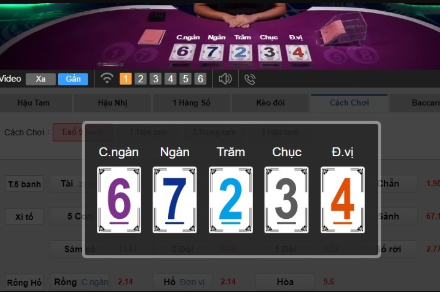
Task: Click the orange number 4 card
Action: 343,200
